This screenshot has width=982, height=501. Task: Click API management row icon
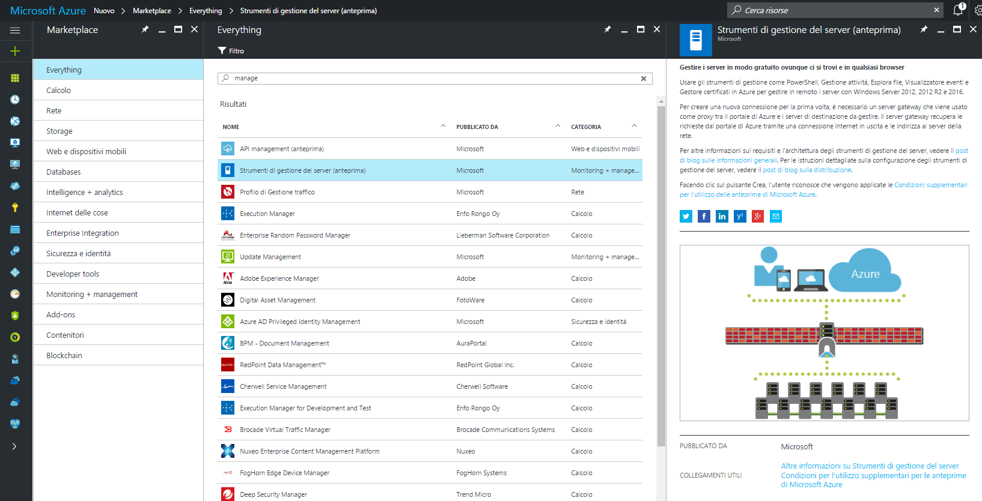[x=228, y=149]
